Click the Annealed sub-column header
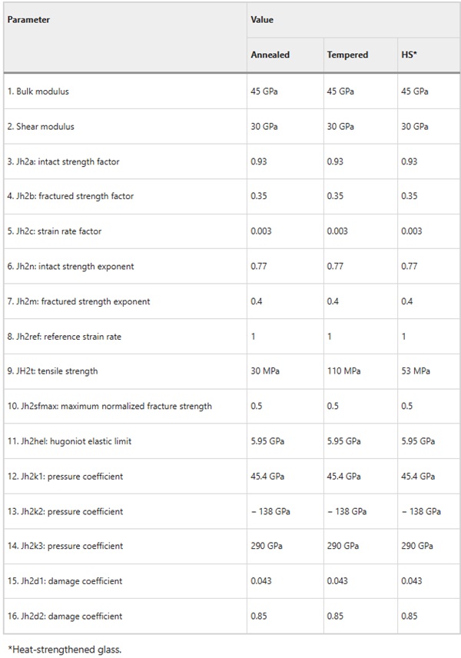 tap(270, 55)
